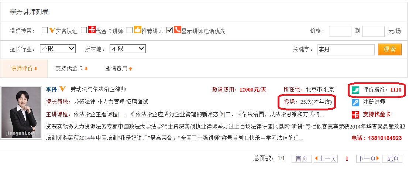Image resolution: width=409 pixels, height=171 pixels.
Task: Click the red 支持代金卡 card icon
Action: (x=355, y=114)
